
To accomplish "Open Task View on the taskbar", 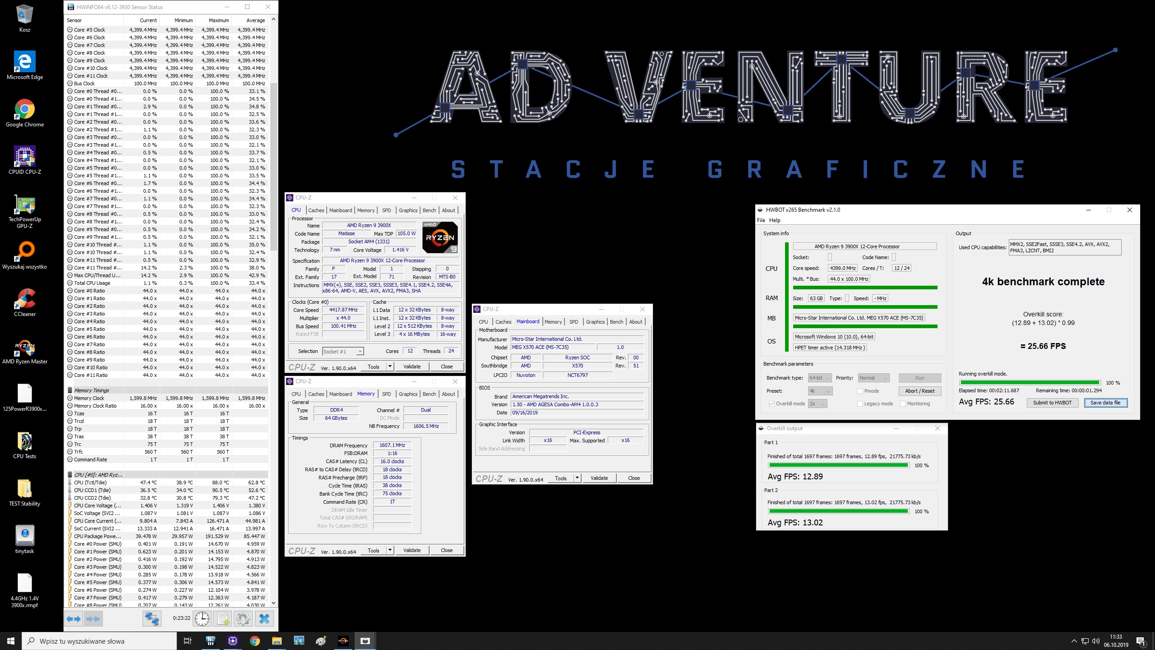I will pyautogui.click(x=188, y=641).
